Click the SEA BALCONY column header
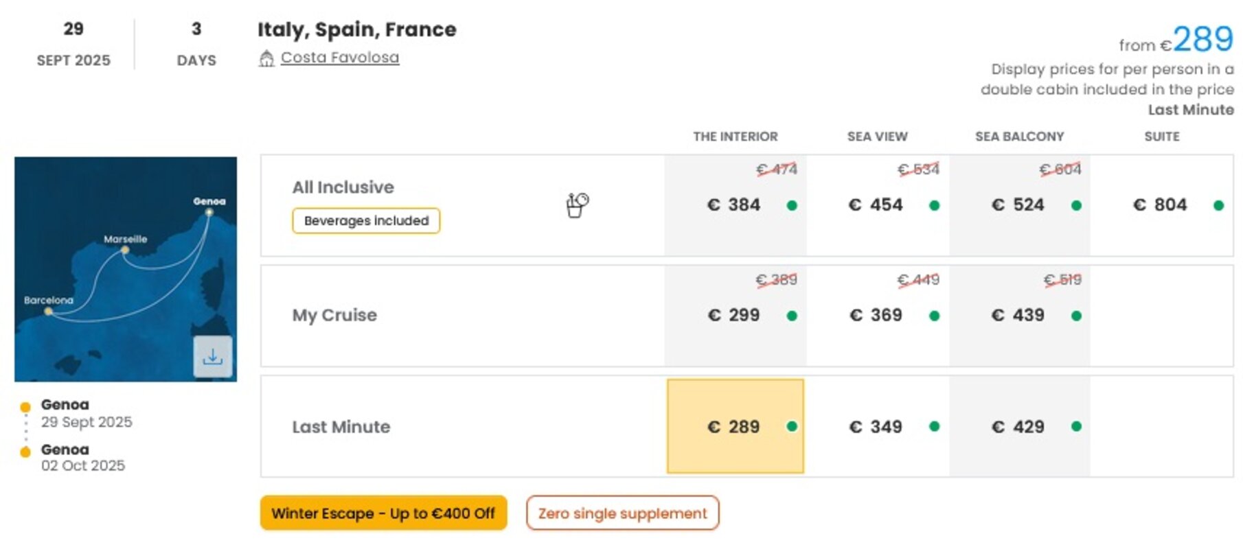The width and height of the screenshot is (1243, 549). tap(1020, 137)
